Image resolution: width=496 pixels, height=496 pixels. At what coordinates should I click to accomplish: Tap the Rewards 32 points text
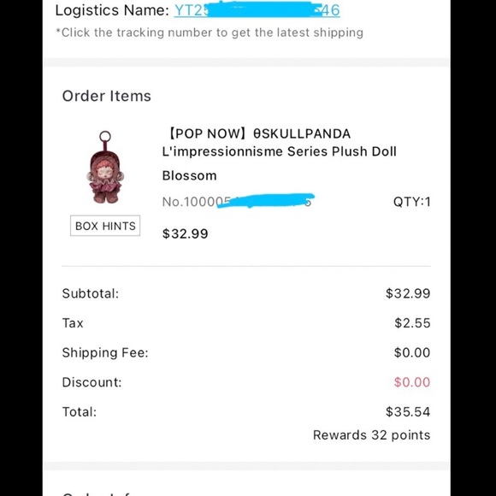click(x=372, y=435)
